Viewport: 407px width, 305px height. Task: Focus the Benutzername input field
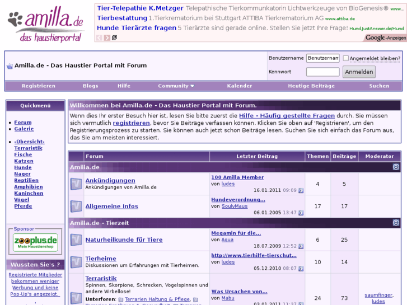coord(323,58)
